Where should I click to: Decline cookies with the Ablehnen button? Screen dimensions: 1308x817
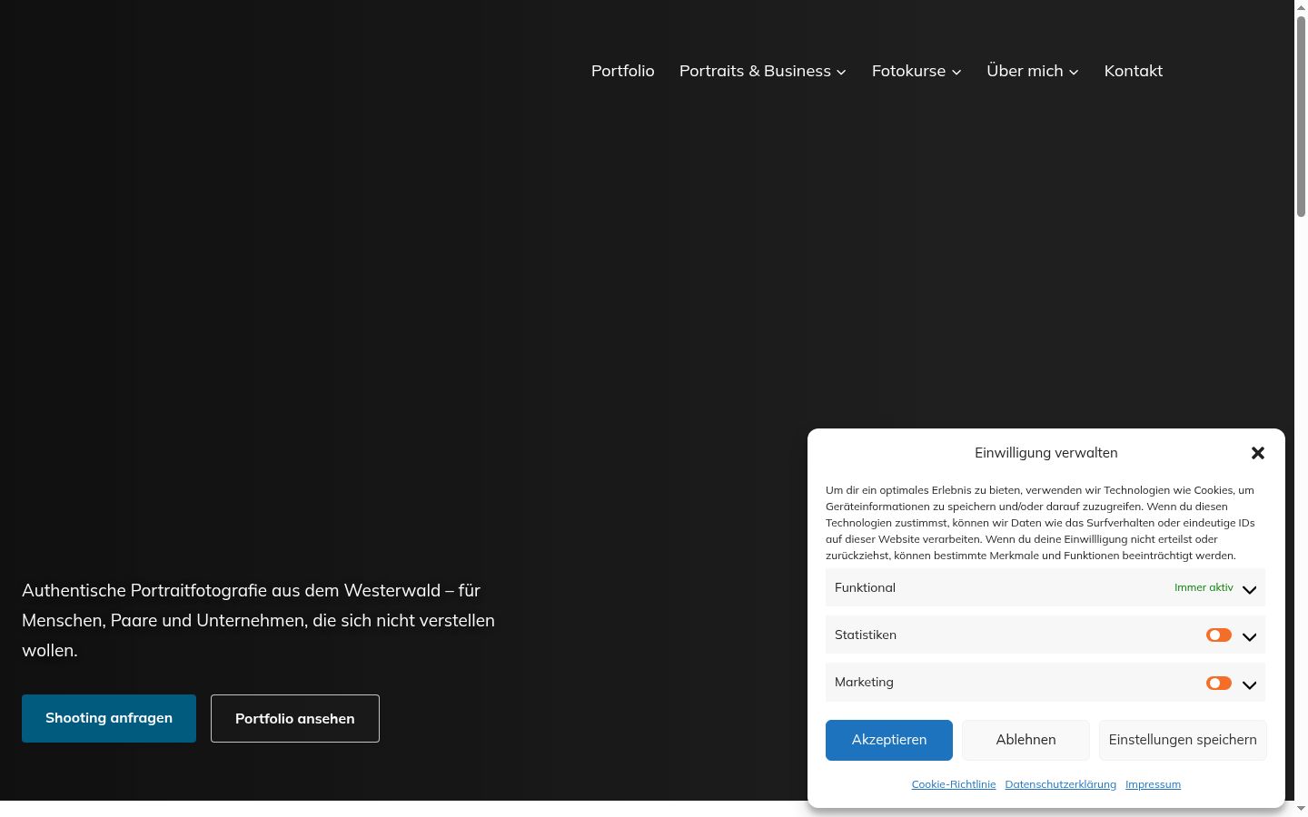pos(1026,740)
